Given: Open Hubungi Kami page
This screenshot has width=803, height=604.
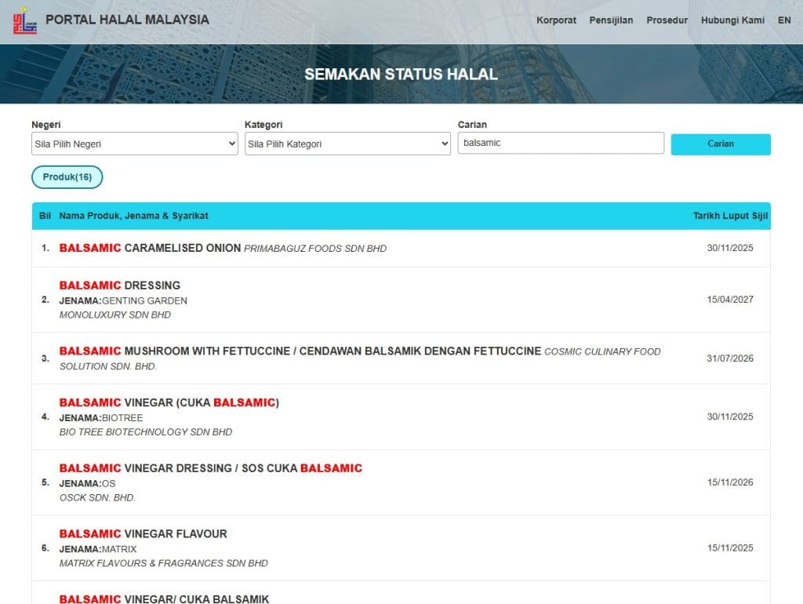Looking at the screenshot, I should 732,20.
